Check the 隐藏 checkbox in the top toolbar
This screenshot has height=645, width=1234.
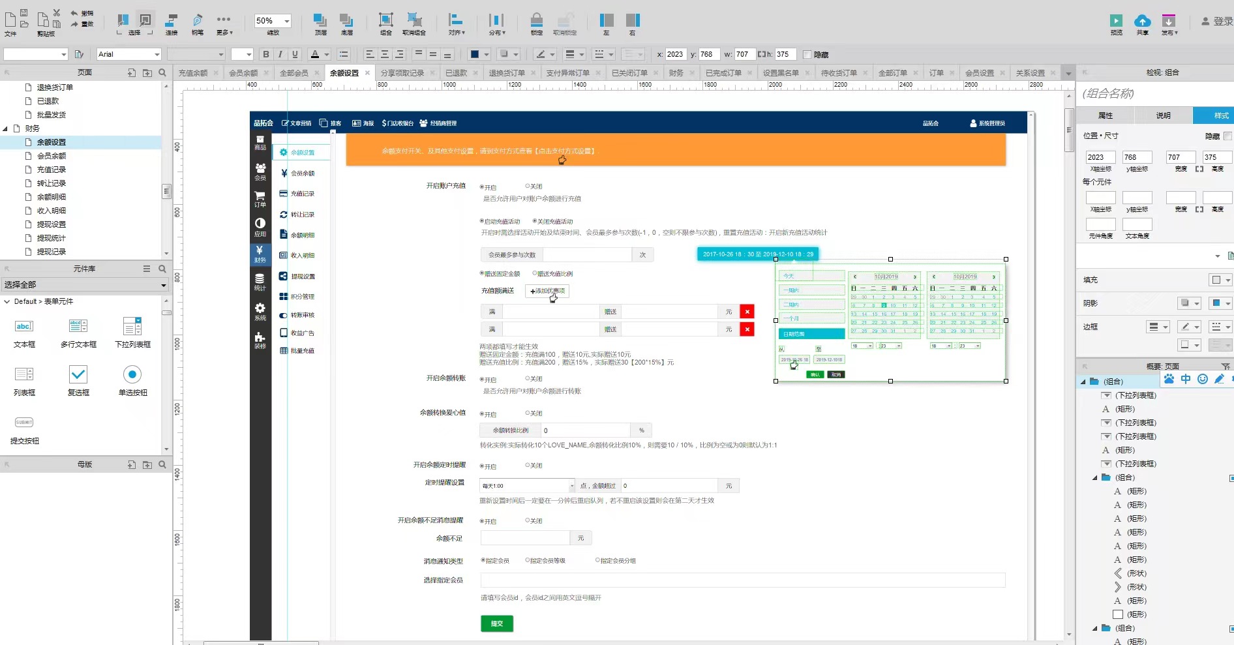(x=807, y=55)
